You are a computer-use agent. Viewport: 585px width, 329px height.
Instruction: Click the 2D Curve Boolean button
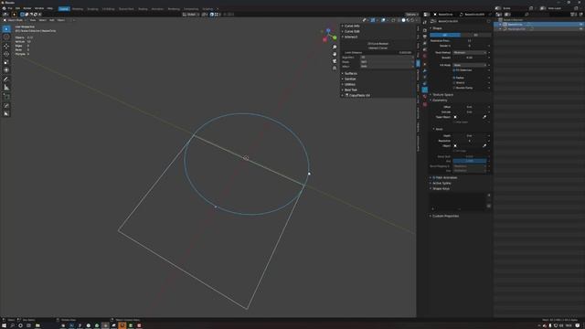pyautogui.click(x=378, y=44)
